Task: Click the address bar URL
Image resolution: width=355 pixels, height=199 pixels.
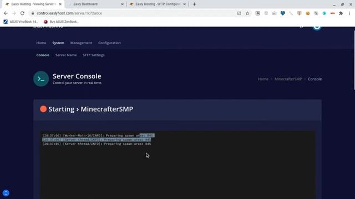Action: (x=69, y=13)
